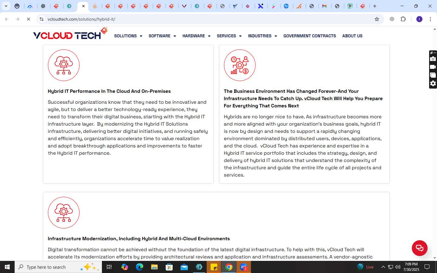Image resolution: width=437 pixels, height=273 pixels.
Task: Click the Live cricket widget on taskbar
Action: click(x=365, y=267)
